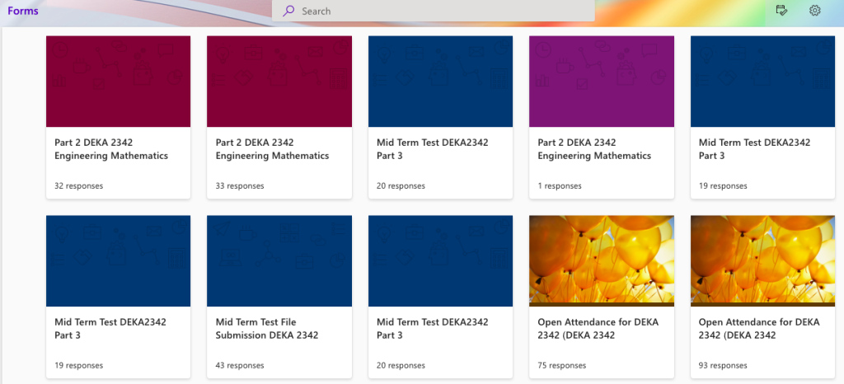Click the '93 responses' label

723,365
